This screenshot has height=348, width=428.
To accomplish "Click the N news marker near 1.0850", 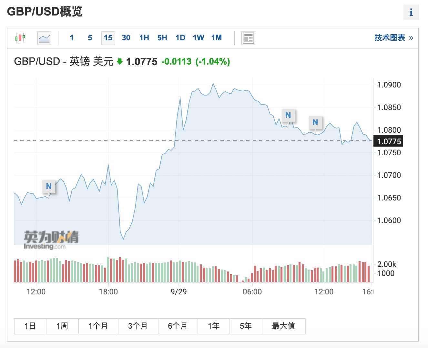I will pos(288,115).
